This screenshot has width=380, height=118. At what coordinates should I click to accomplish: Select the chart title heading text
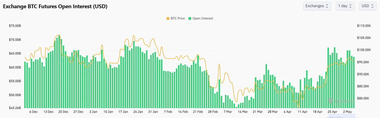pyautogui.click(x=55, y=7)
